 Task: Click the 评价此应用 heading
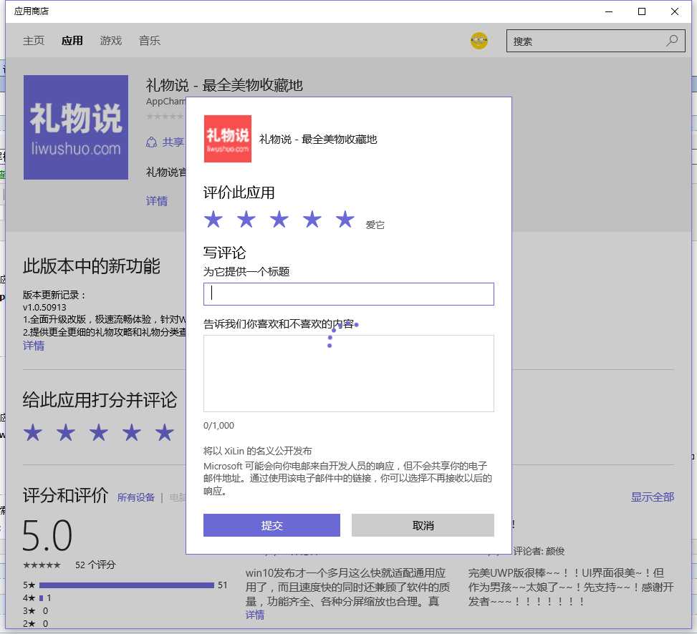(239, 192)
